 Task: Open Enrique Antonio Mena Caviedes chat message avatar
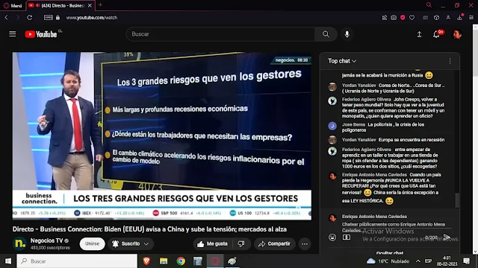pyautogui.click(x=332, y=176)
